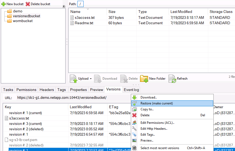
Task: Select the 60 bytes size cell
Action: point(115,23)
